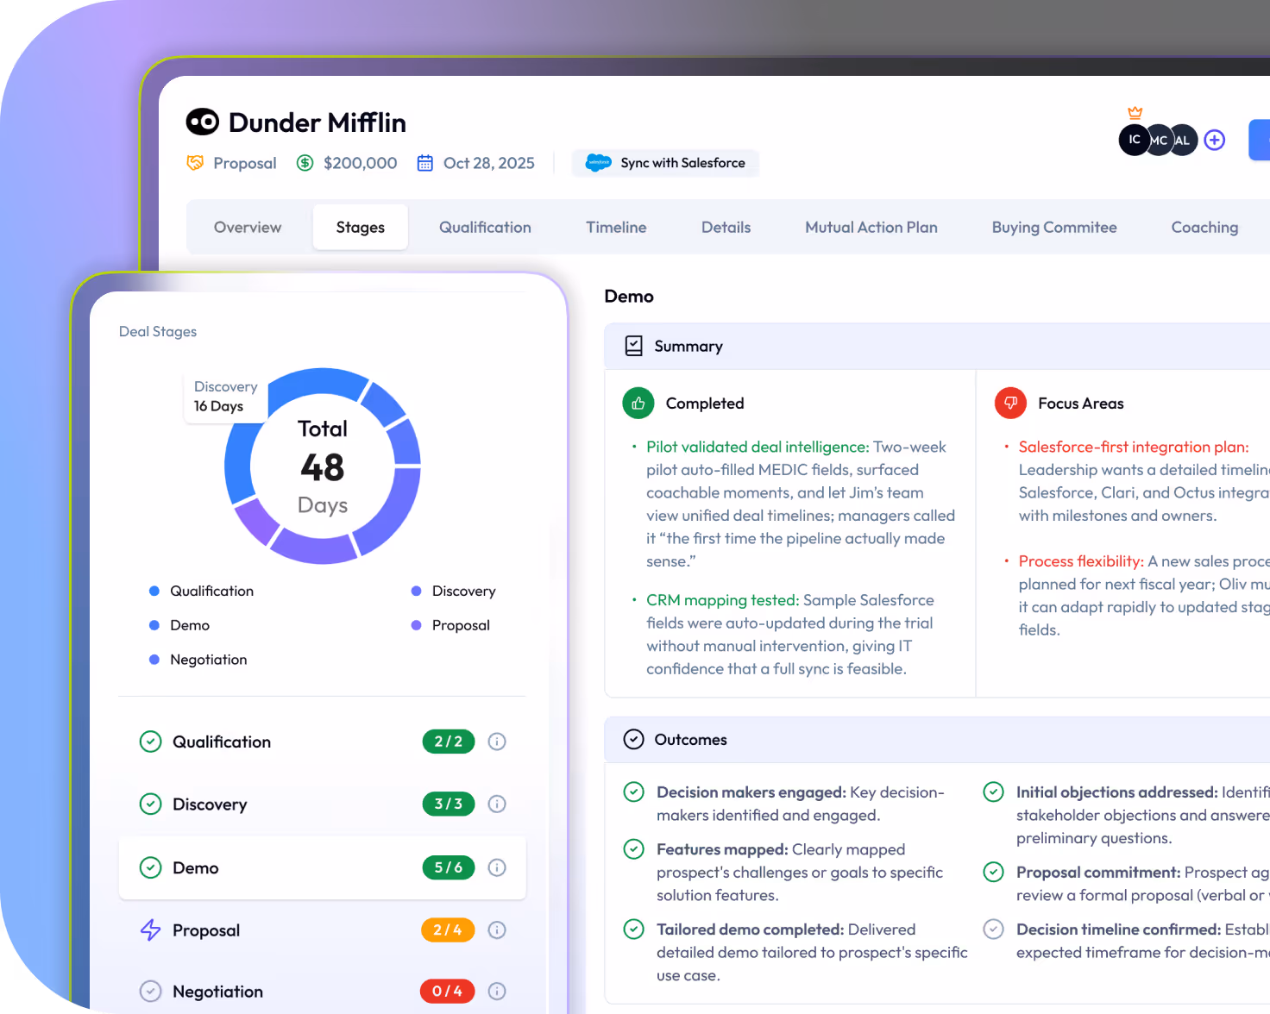Viewport: 1270px width, 1014px height.
Task: Click the dollar icon beside $200,000
Action: [305, 162]
